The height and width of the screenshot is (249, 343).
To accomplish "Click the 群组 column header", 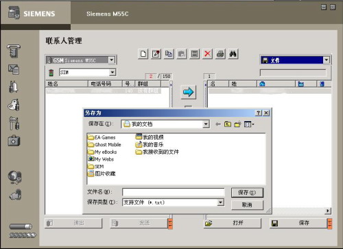I will [x=148, y=84].
